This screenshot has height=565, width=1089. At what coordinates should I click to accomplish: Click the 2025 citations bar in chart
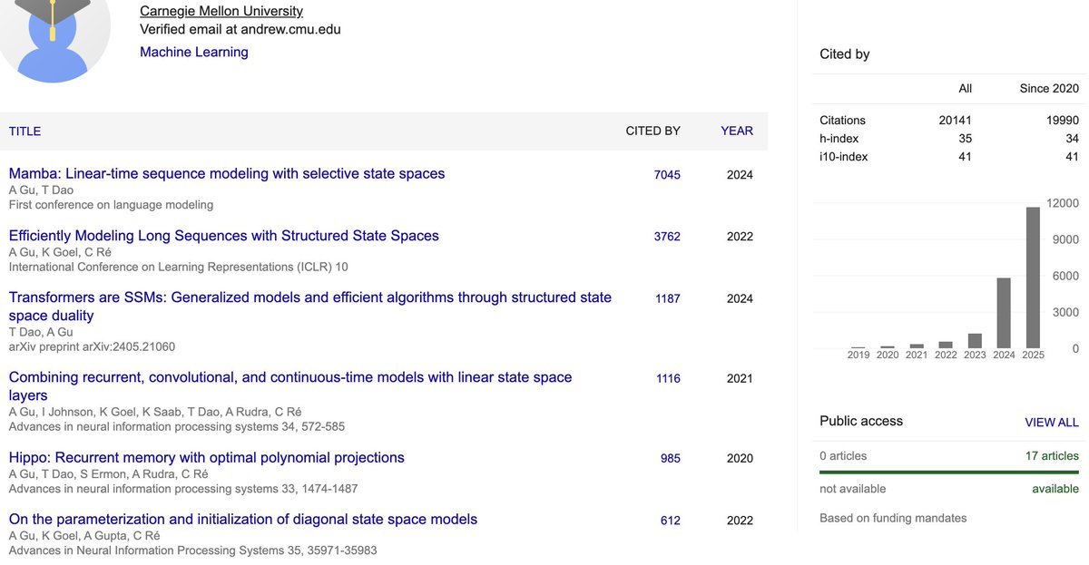[x=1033, y=278]
